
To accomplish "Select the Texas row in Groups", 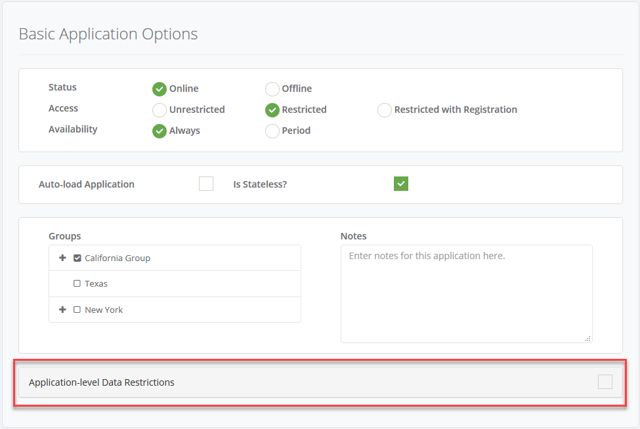I will tap(174, 283).
